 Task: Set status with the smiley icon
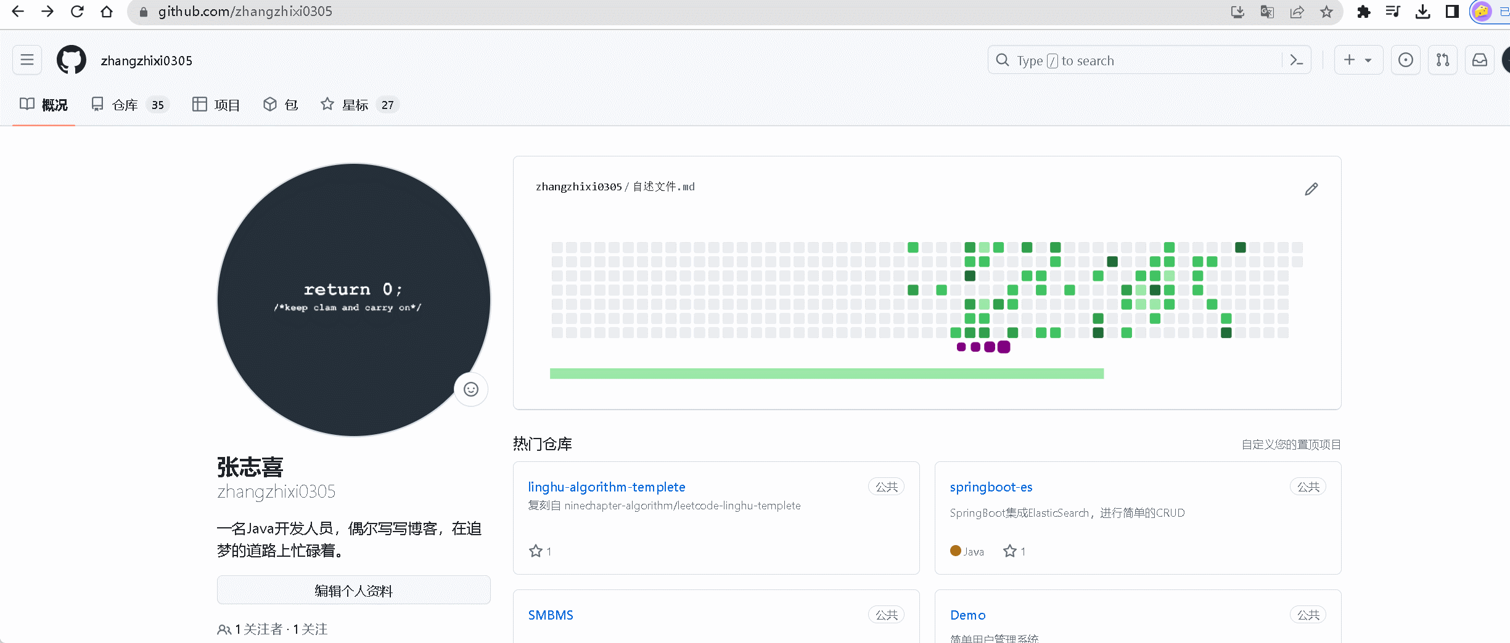coord(471,389)
